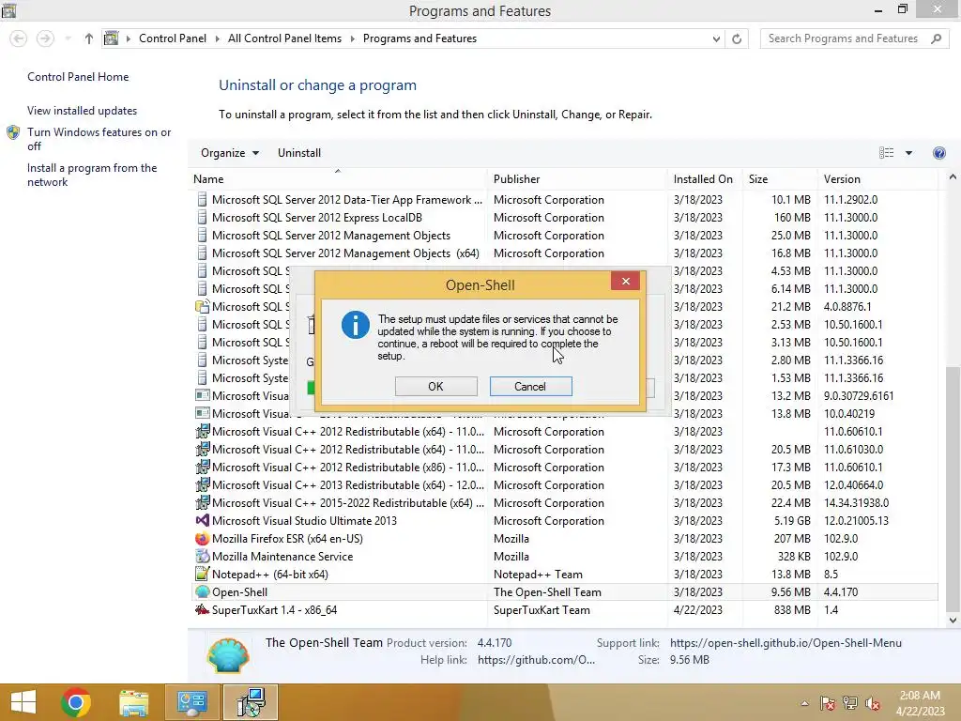
Task: Click the Visual C++ 2015-2022 Redistributable icon
Action: pos(203,503)
